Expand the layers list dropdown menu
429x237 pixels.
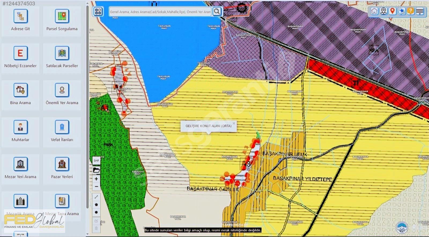pos(420,11)
